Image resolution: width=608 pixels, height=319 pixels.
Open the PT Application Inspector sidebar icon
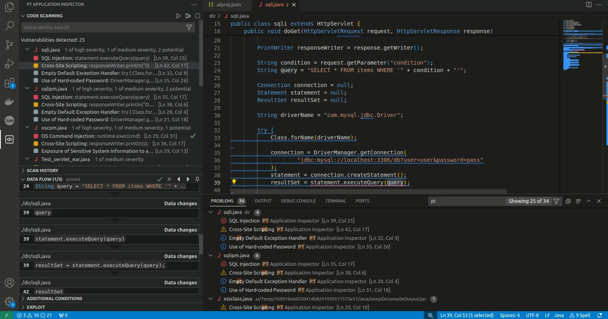9,139
